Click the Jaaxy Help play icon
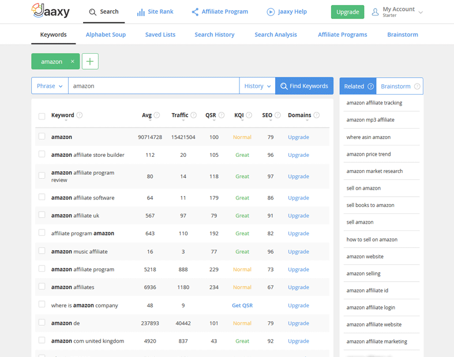454x357 pixels. [271, 12]
